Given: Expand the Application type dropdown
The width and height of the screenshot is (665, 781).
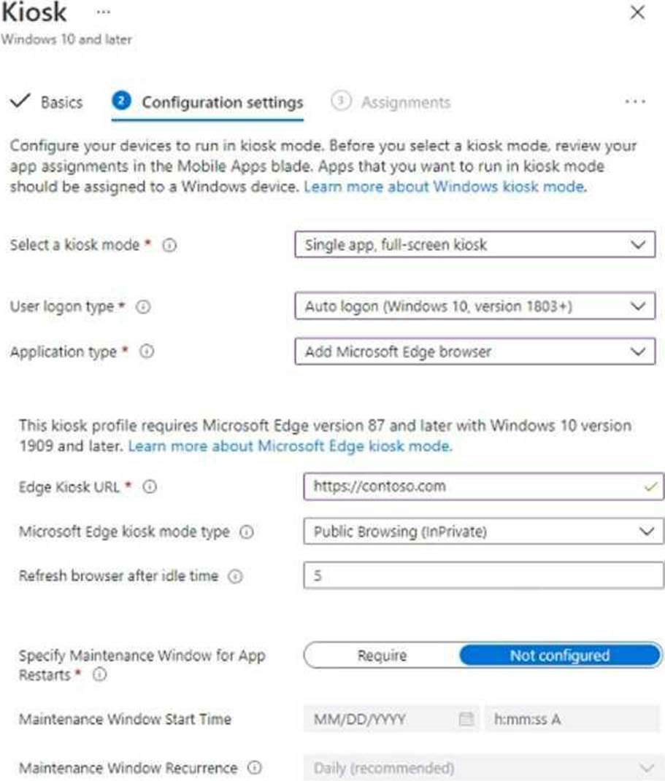Looking at the screenshot, I should [x=474, y=351].
